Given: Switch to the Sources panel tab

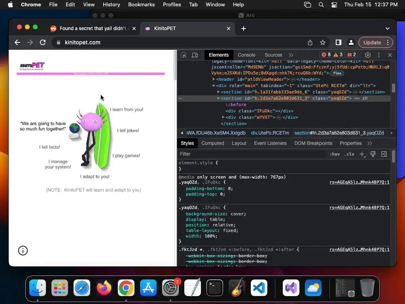Looking at the screenshot, I should 273,55.
